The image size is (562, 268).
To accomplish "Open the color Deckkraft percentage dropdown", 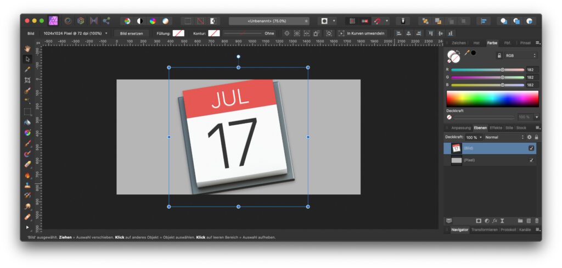I will point(537,117).
